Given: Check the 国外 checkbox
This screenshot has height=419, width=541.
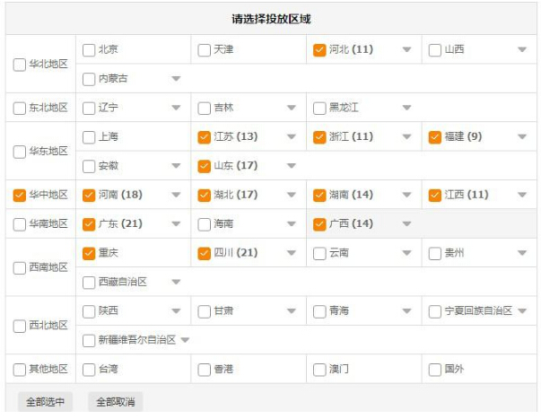Looking at the screenshot, I should pyautogui.click(x=435, y=369).
